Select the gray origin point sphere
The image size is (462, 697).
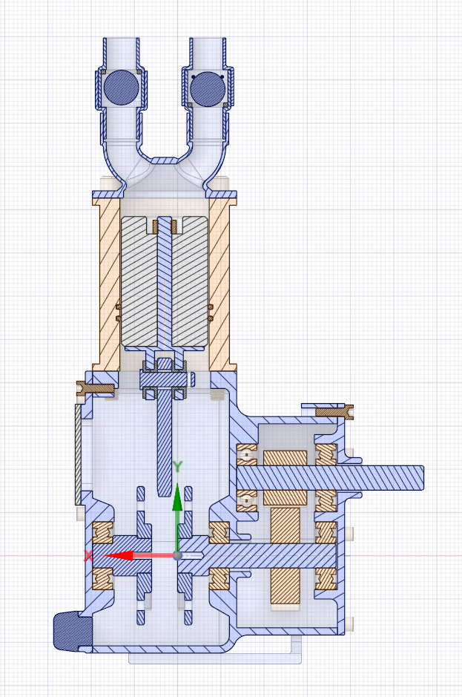coord(177,556)
